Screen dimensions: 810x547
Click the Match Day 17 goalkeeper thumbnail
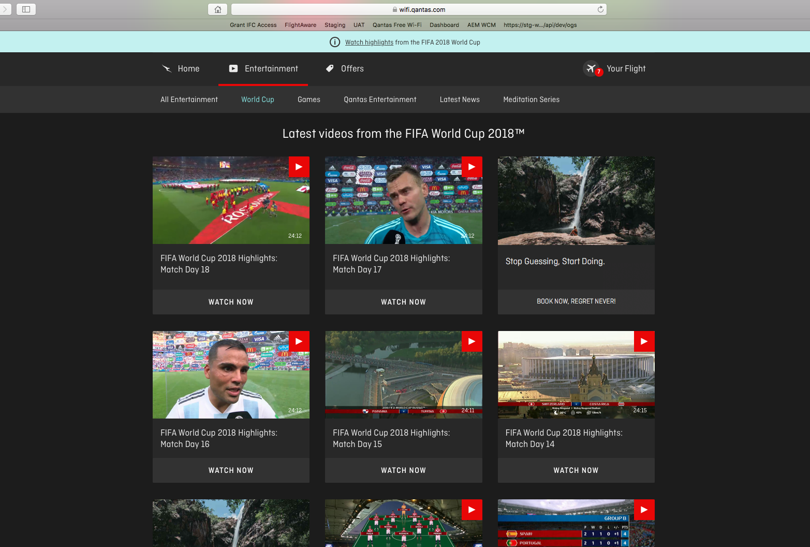pyautogui.click(x=404, y=200)
